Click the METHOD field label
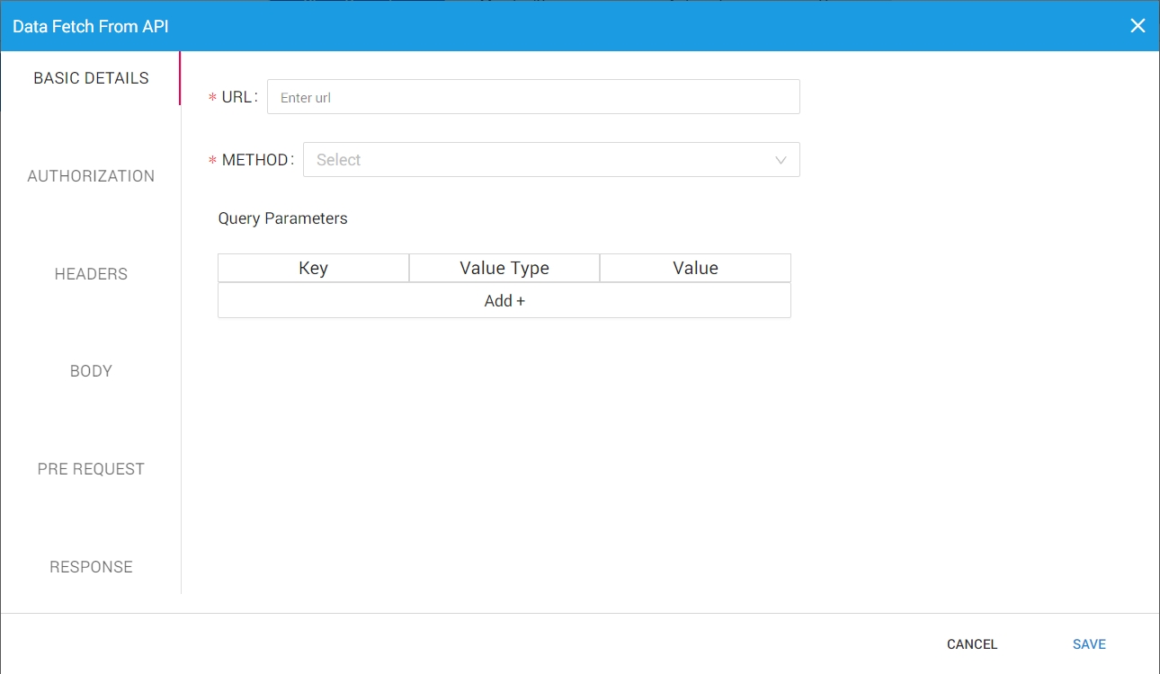Screen dimensions: 1160x674 [x=255, y=160]
